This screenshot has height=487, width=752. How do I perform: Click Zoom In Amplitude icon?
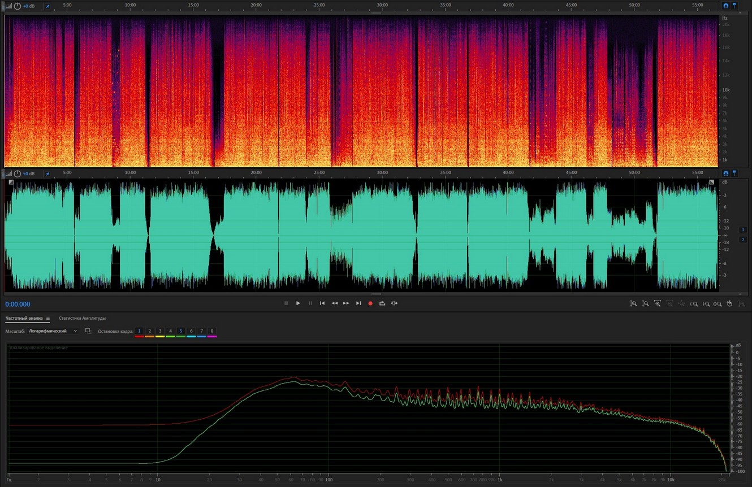(x=634, y=303)
